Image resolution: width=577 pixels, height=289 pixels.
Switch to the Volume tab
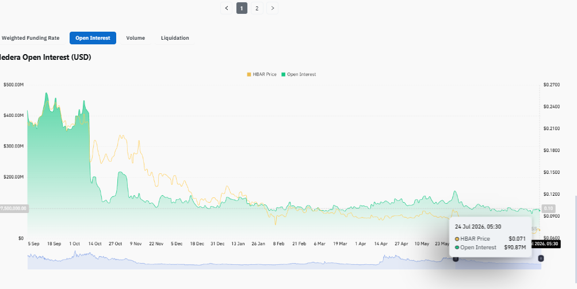pos(135,38)
